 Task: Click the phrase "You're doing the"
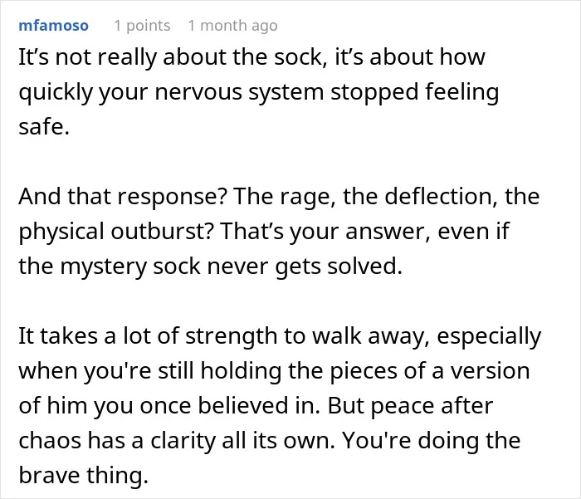point(432,440)
